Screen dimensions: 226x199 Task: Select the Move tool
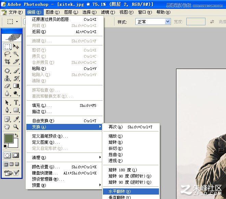(x=16, y=47)
